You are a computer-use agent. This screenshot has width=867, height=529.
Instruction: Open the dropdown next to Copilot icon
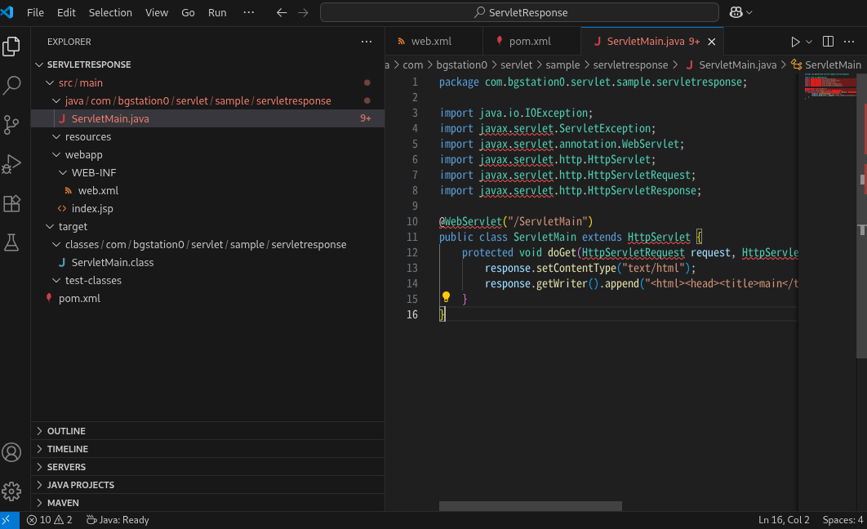click(749, 12)
